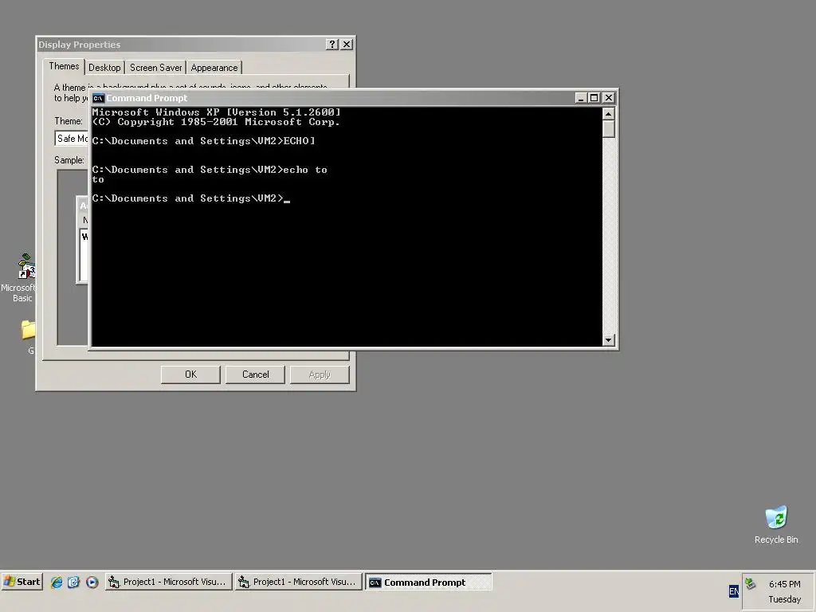This screenshot has width=816, height=612.
Task: Click the Command Prompt scroll down arrow
Action: [608, 340]
